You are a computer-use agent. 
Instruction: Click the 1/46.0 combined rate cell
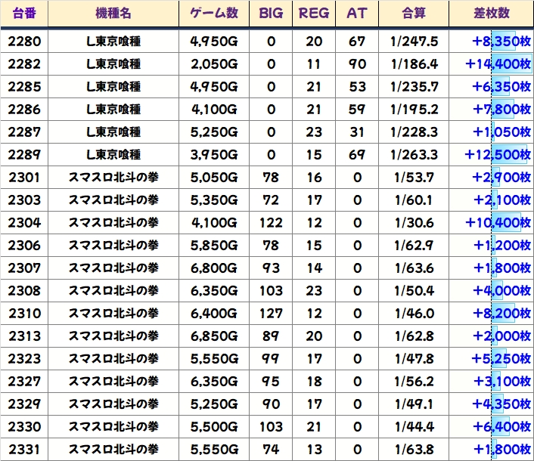414,314
